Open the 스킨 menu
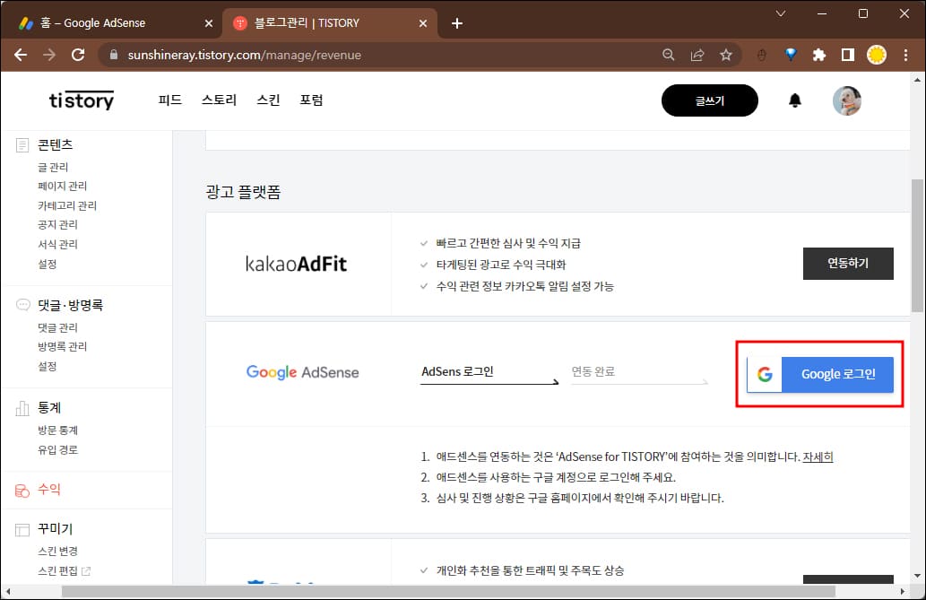This screenshot has height=600, width=926. [268, 100]
